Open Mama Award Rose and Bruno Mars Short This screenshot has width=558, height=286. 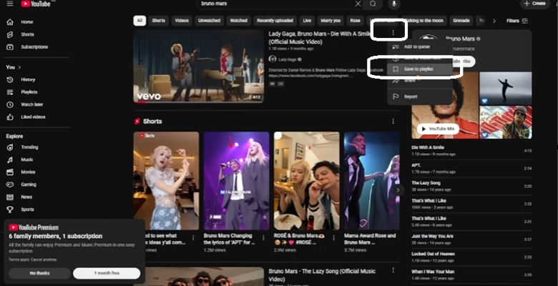(372, 181)
